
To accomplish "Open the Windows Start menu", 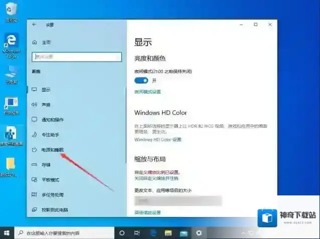I will [x=7, y=233].
